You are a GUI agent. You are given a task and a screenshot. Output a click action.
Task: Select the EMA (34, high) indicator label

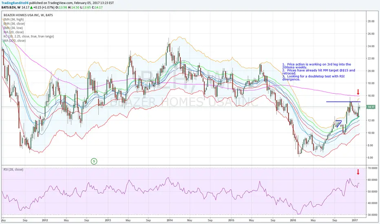point(13,20)
